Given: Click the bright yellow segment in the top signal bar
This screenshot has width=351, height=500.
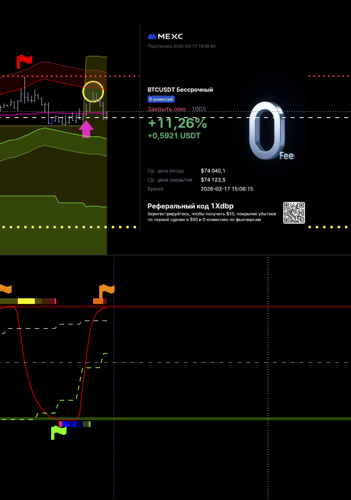Looking at the screenshot, I should 26,301.
